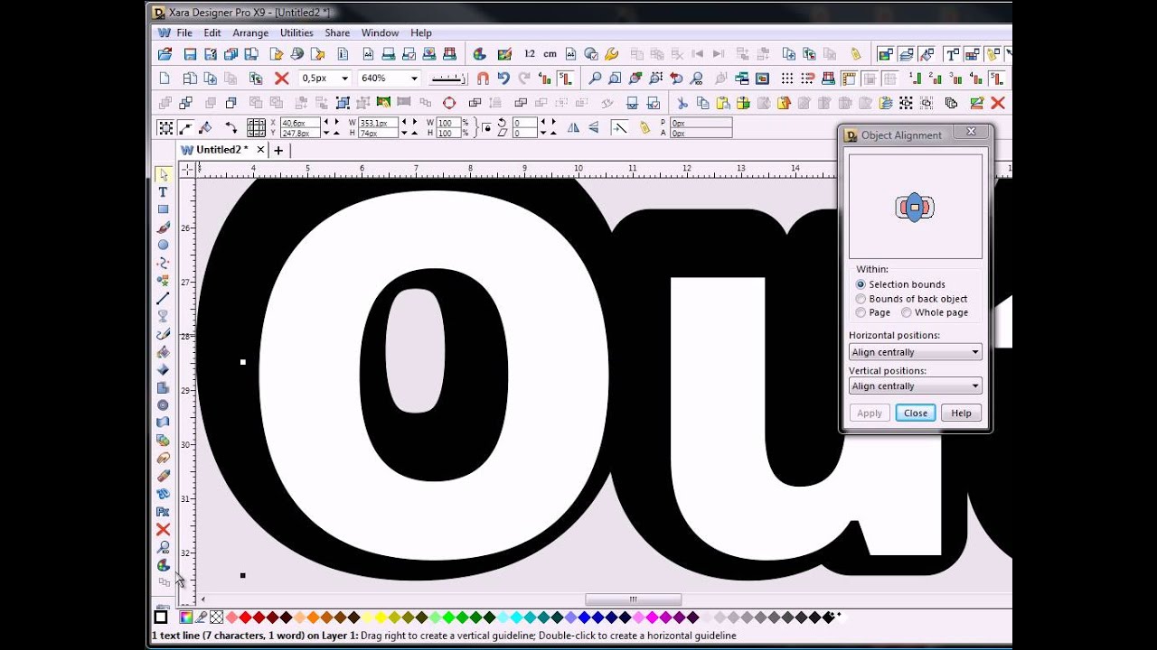Screen dimensions: 1157x650
Task: Open the 640% zoom dropdown
Action: pos(414,79)
